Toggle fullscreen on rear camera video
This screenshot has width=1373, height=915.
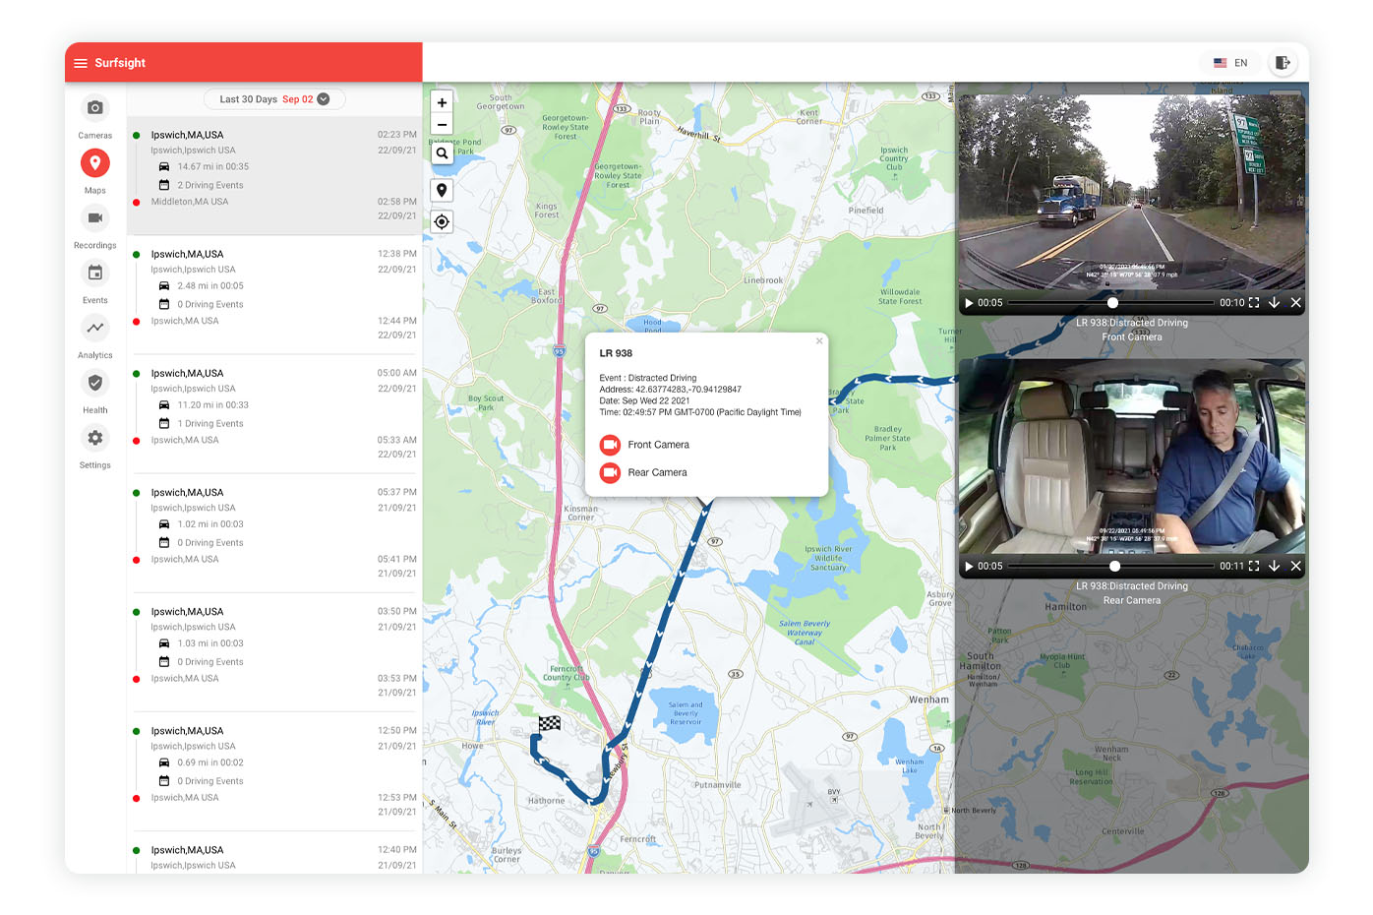click(1254, 567)
